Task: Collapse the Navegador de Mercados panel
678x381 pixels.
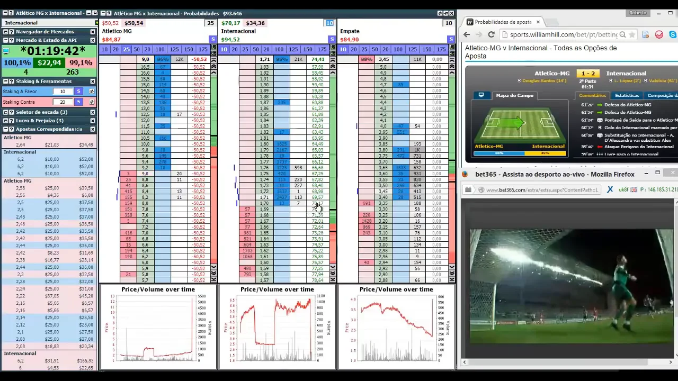Action: (5, 32)
